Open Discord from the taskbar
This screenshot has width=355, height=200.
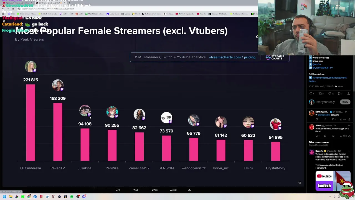tap(84, 197)
